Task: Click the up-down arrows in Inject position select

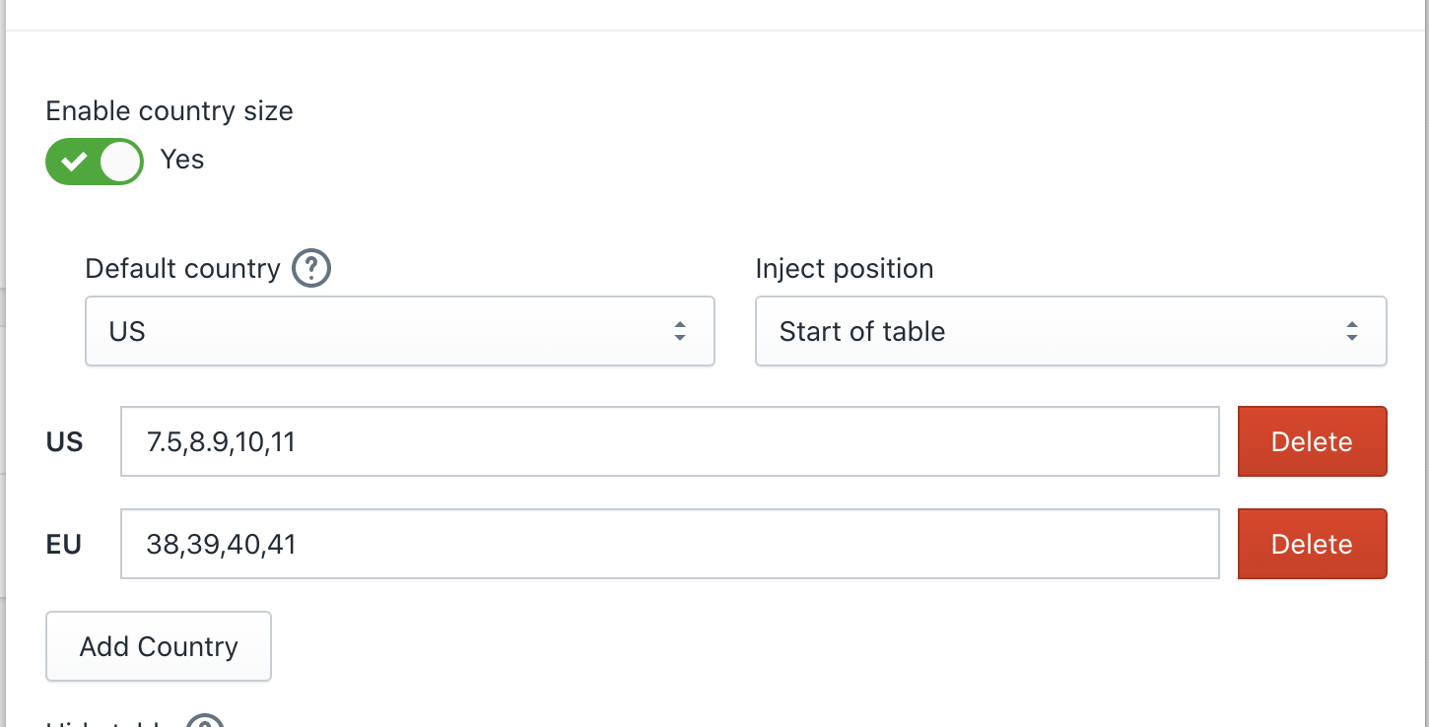Action: pos(1352,331)
